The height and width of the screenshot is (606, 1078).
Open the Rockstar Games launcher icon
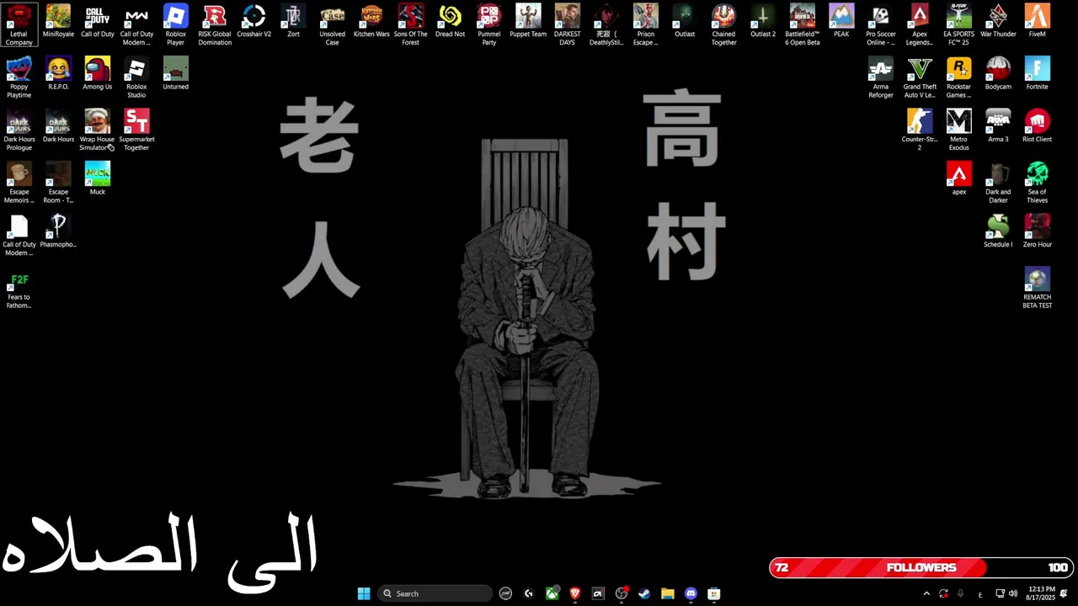coord(958,77)
